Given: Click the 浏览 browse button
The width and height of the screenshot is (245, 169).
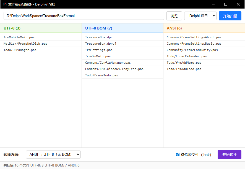Looking at the screenshot, I should [x=174, y=16].
